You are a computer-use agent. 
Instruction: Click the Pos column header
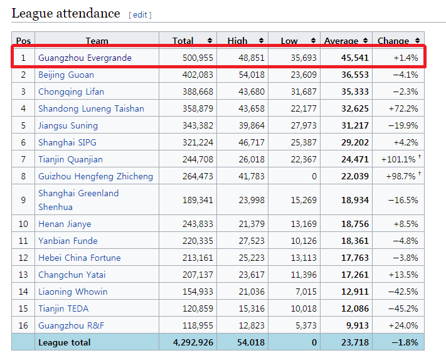pyautogui.click(x=23, y=41)
